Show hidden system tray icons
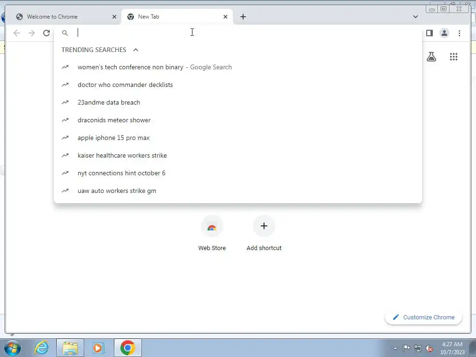 coord(395,348)
